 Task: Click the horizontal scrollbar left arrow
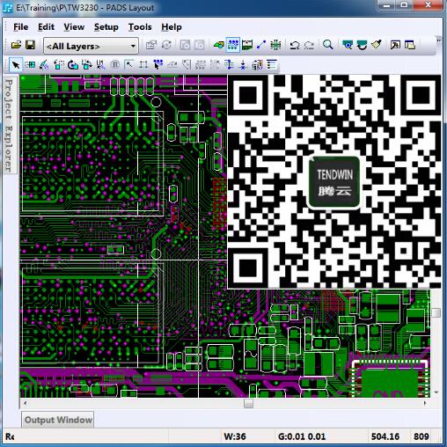[25, 403]
